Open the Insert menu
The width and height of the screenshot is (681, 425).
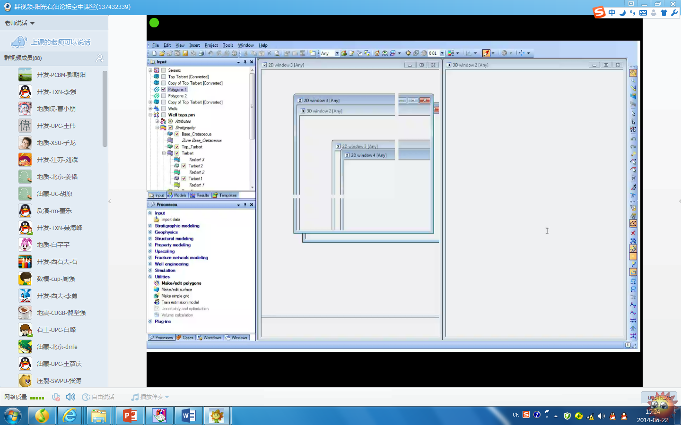point(194,45)
